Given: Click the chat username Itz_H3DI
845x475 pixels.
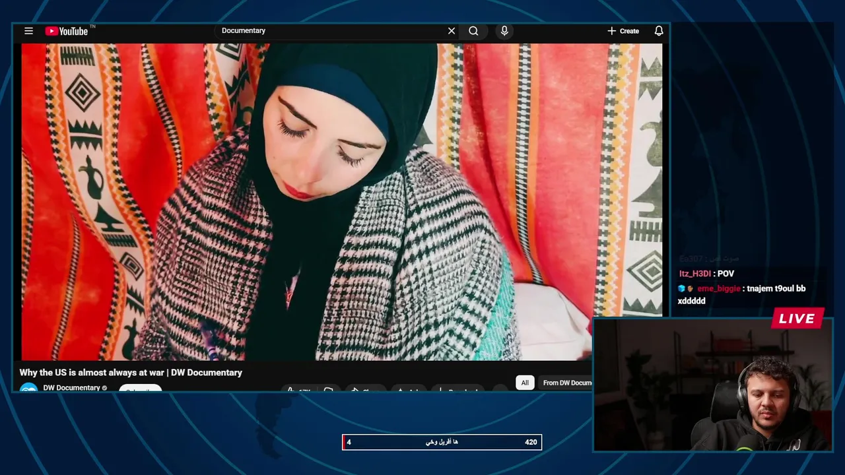Looking at the screenshot, I should pos(695,274).
